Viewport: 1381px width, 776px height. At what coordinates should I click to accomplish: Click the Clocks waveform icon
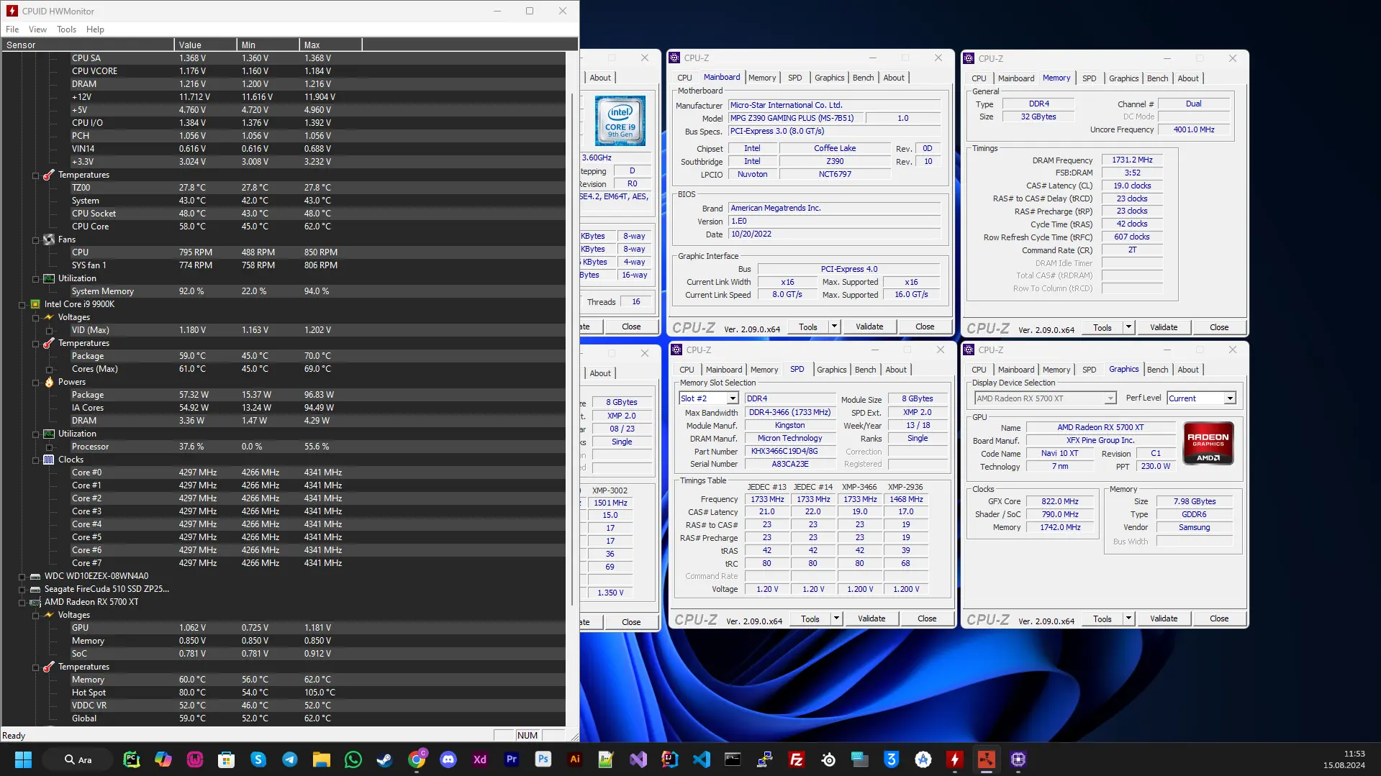tap(49, 460)
